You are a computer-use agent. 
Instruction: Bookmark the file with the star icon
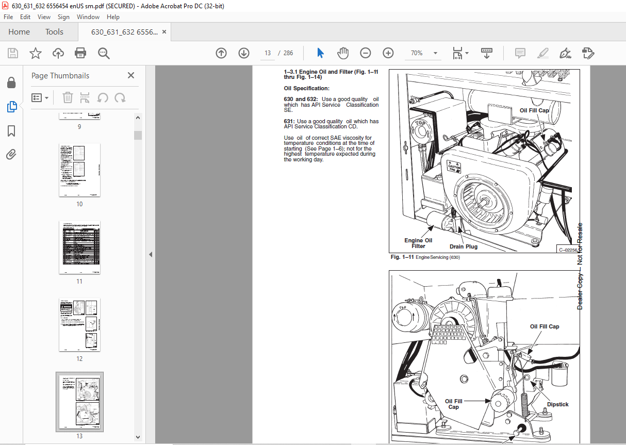point(35,53)
